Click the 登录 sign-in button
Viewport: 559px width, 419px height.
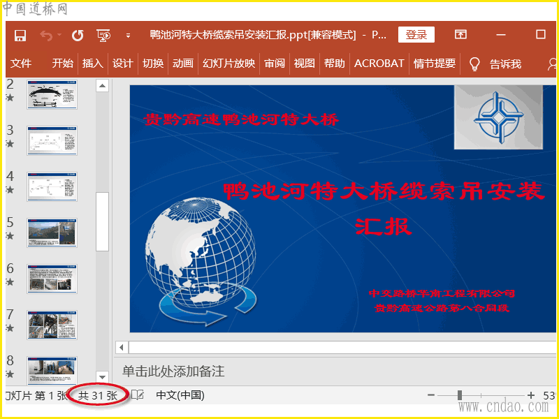[x=416, y=34]
